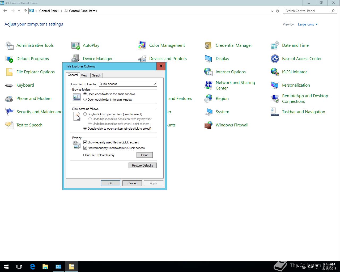Uncheck Show frequently used folders in Quick access

coord(85,148)
